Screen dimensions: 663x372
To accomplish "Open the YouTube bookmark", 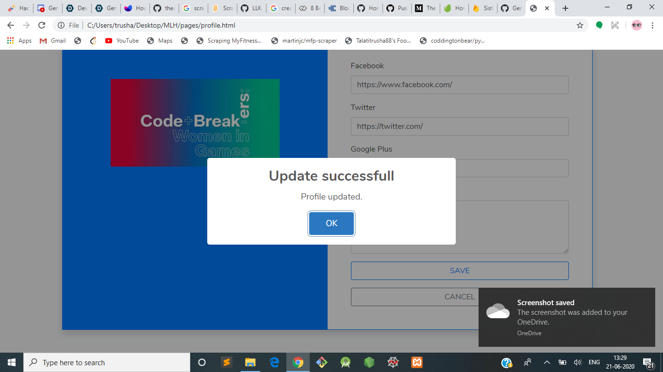I will tap(122, 41).
